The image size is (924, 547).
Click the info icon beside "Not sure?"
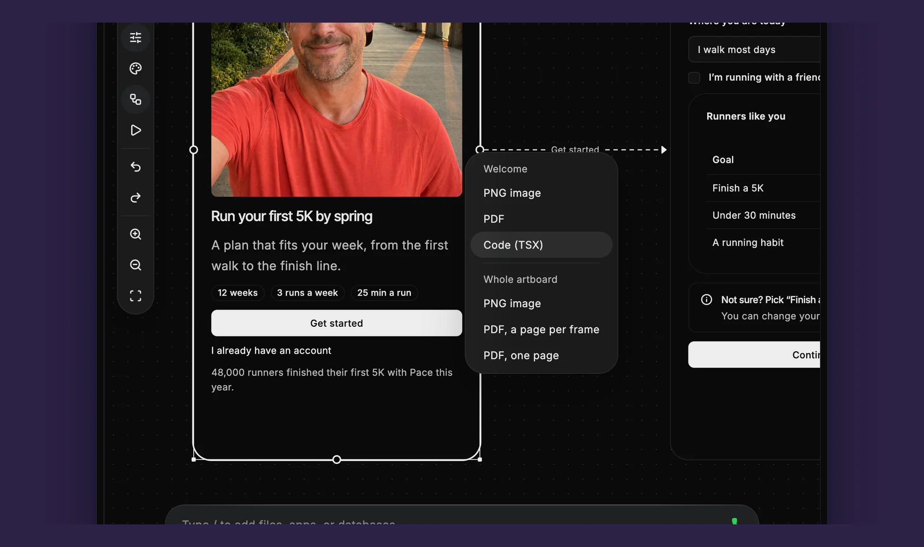(x=706, y=299)
